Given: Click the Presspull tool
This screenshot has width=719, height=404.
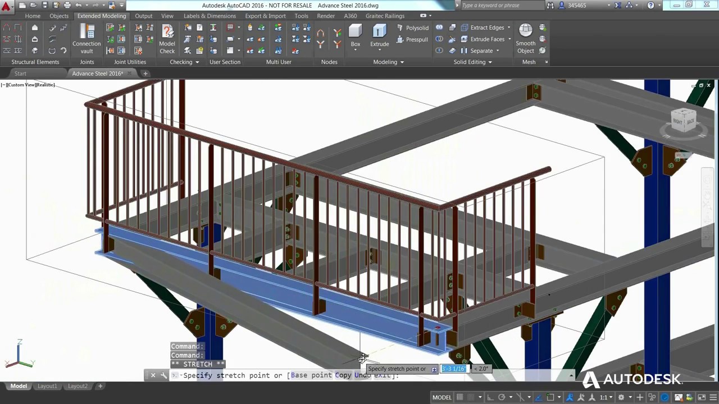Looking at the screenshot, I should [412, 39].
